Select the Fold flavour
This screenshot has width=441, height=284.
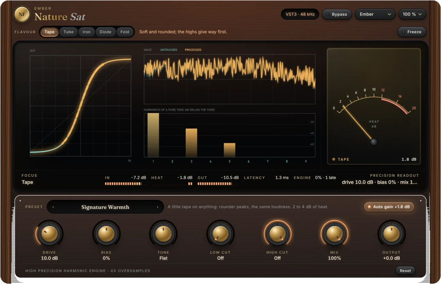[x=125, y=32]
